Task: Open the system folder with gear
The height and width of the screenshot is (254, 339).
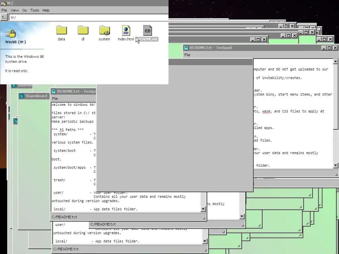Action: tap(105, 30)
